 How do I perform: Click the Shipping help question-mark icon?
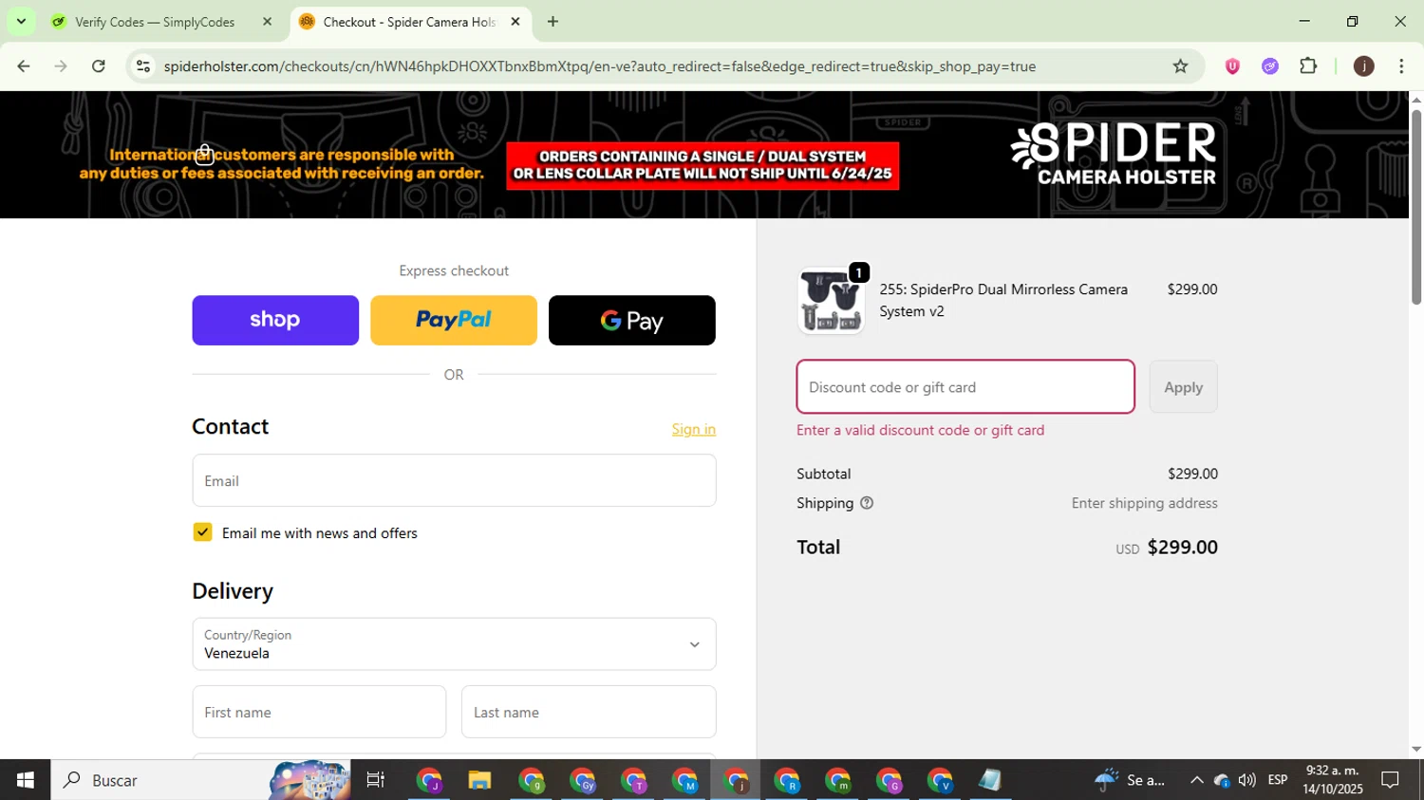pos(866,503)
